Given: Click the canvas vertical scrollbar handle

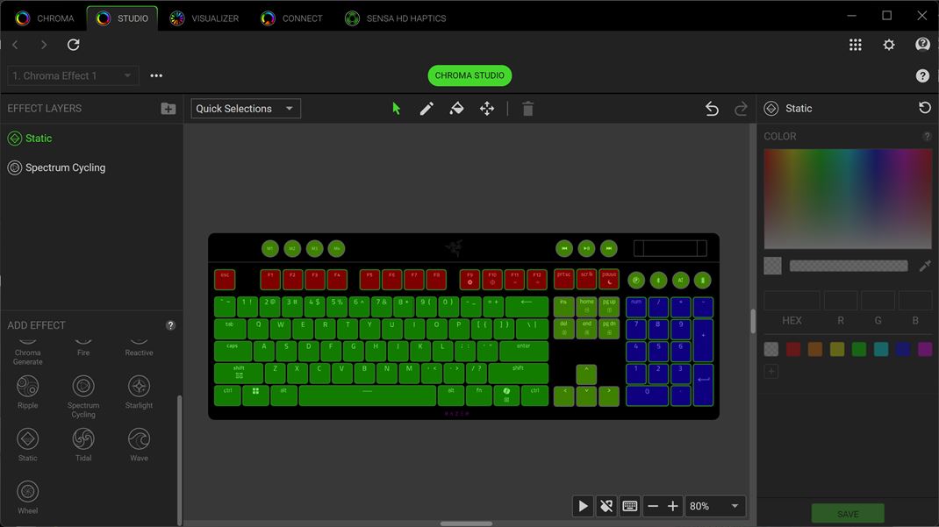Looking at the screenshot, I should pyautogui.click(x=753, y=321).
